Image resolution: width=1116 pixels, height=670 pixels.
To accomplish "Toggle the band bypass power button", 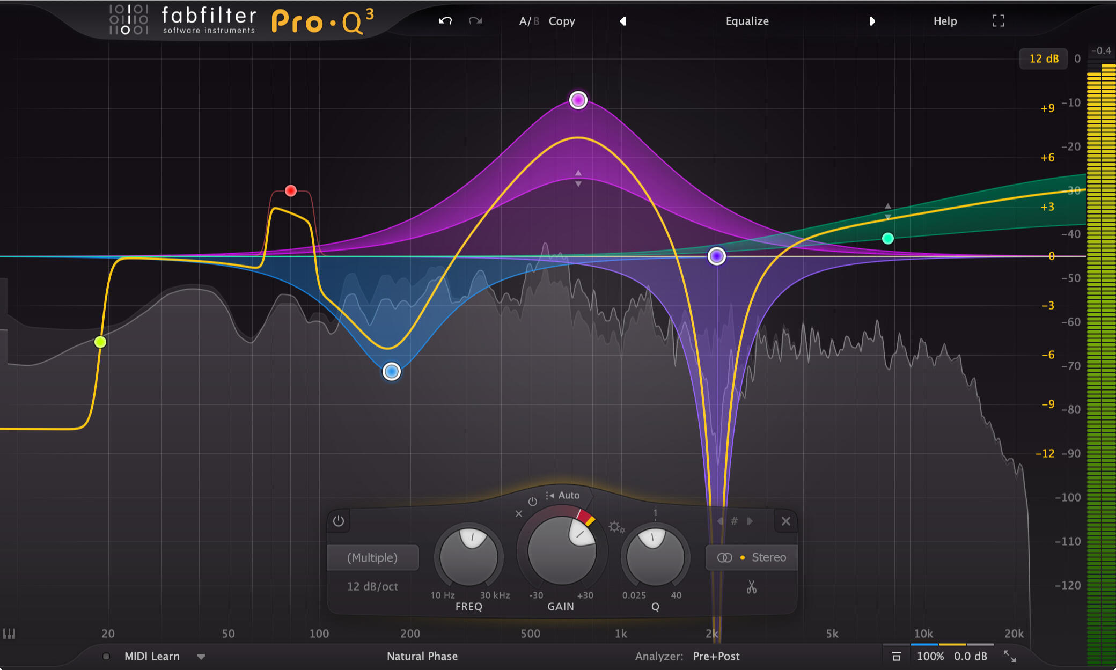I will click(339, 521).
